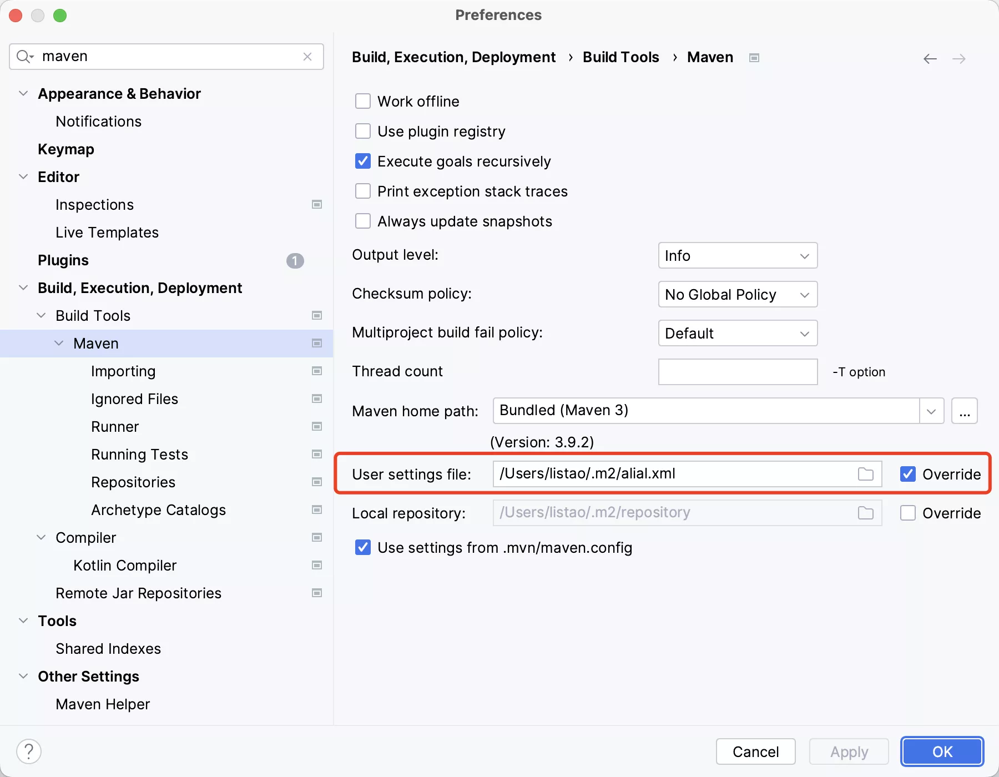
Task: Collapse the Maven tree node chevron
Action: coord(59,343)
